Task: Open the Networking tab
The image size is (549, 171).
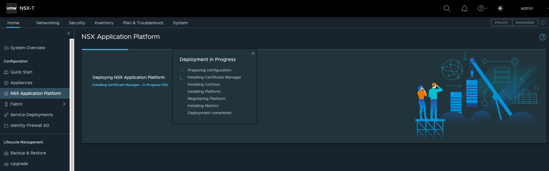Action: click(48, 23)
